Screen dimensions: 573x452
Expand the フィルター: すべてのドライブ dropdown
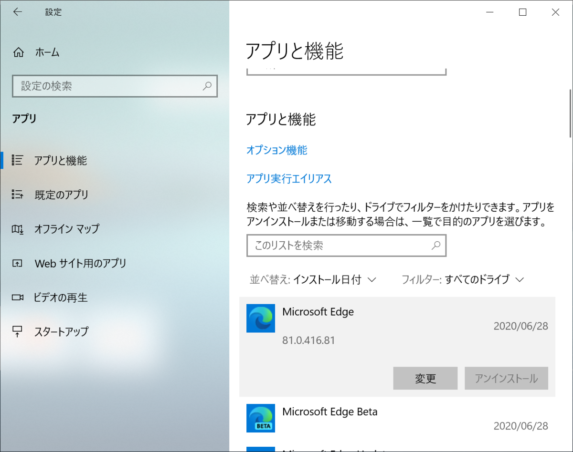[x=463, y=279]
